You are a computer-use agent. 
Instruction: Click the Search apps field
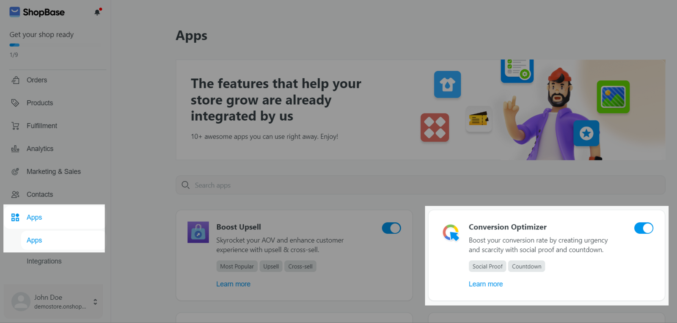421,185
